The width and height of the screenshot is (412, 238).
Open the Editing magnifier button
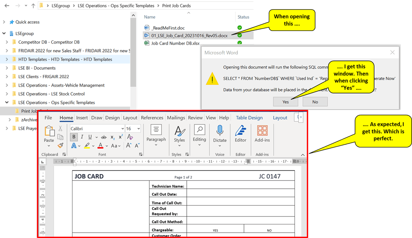200,135
